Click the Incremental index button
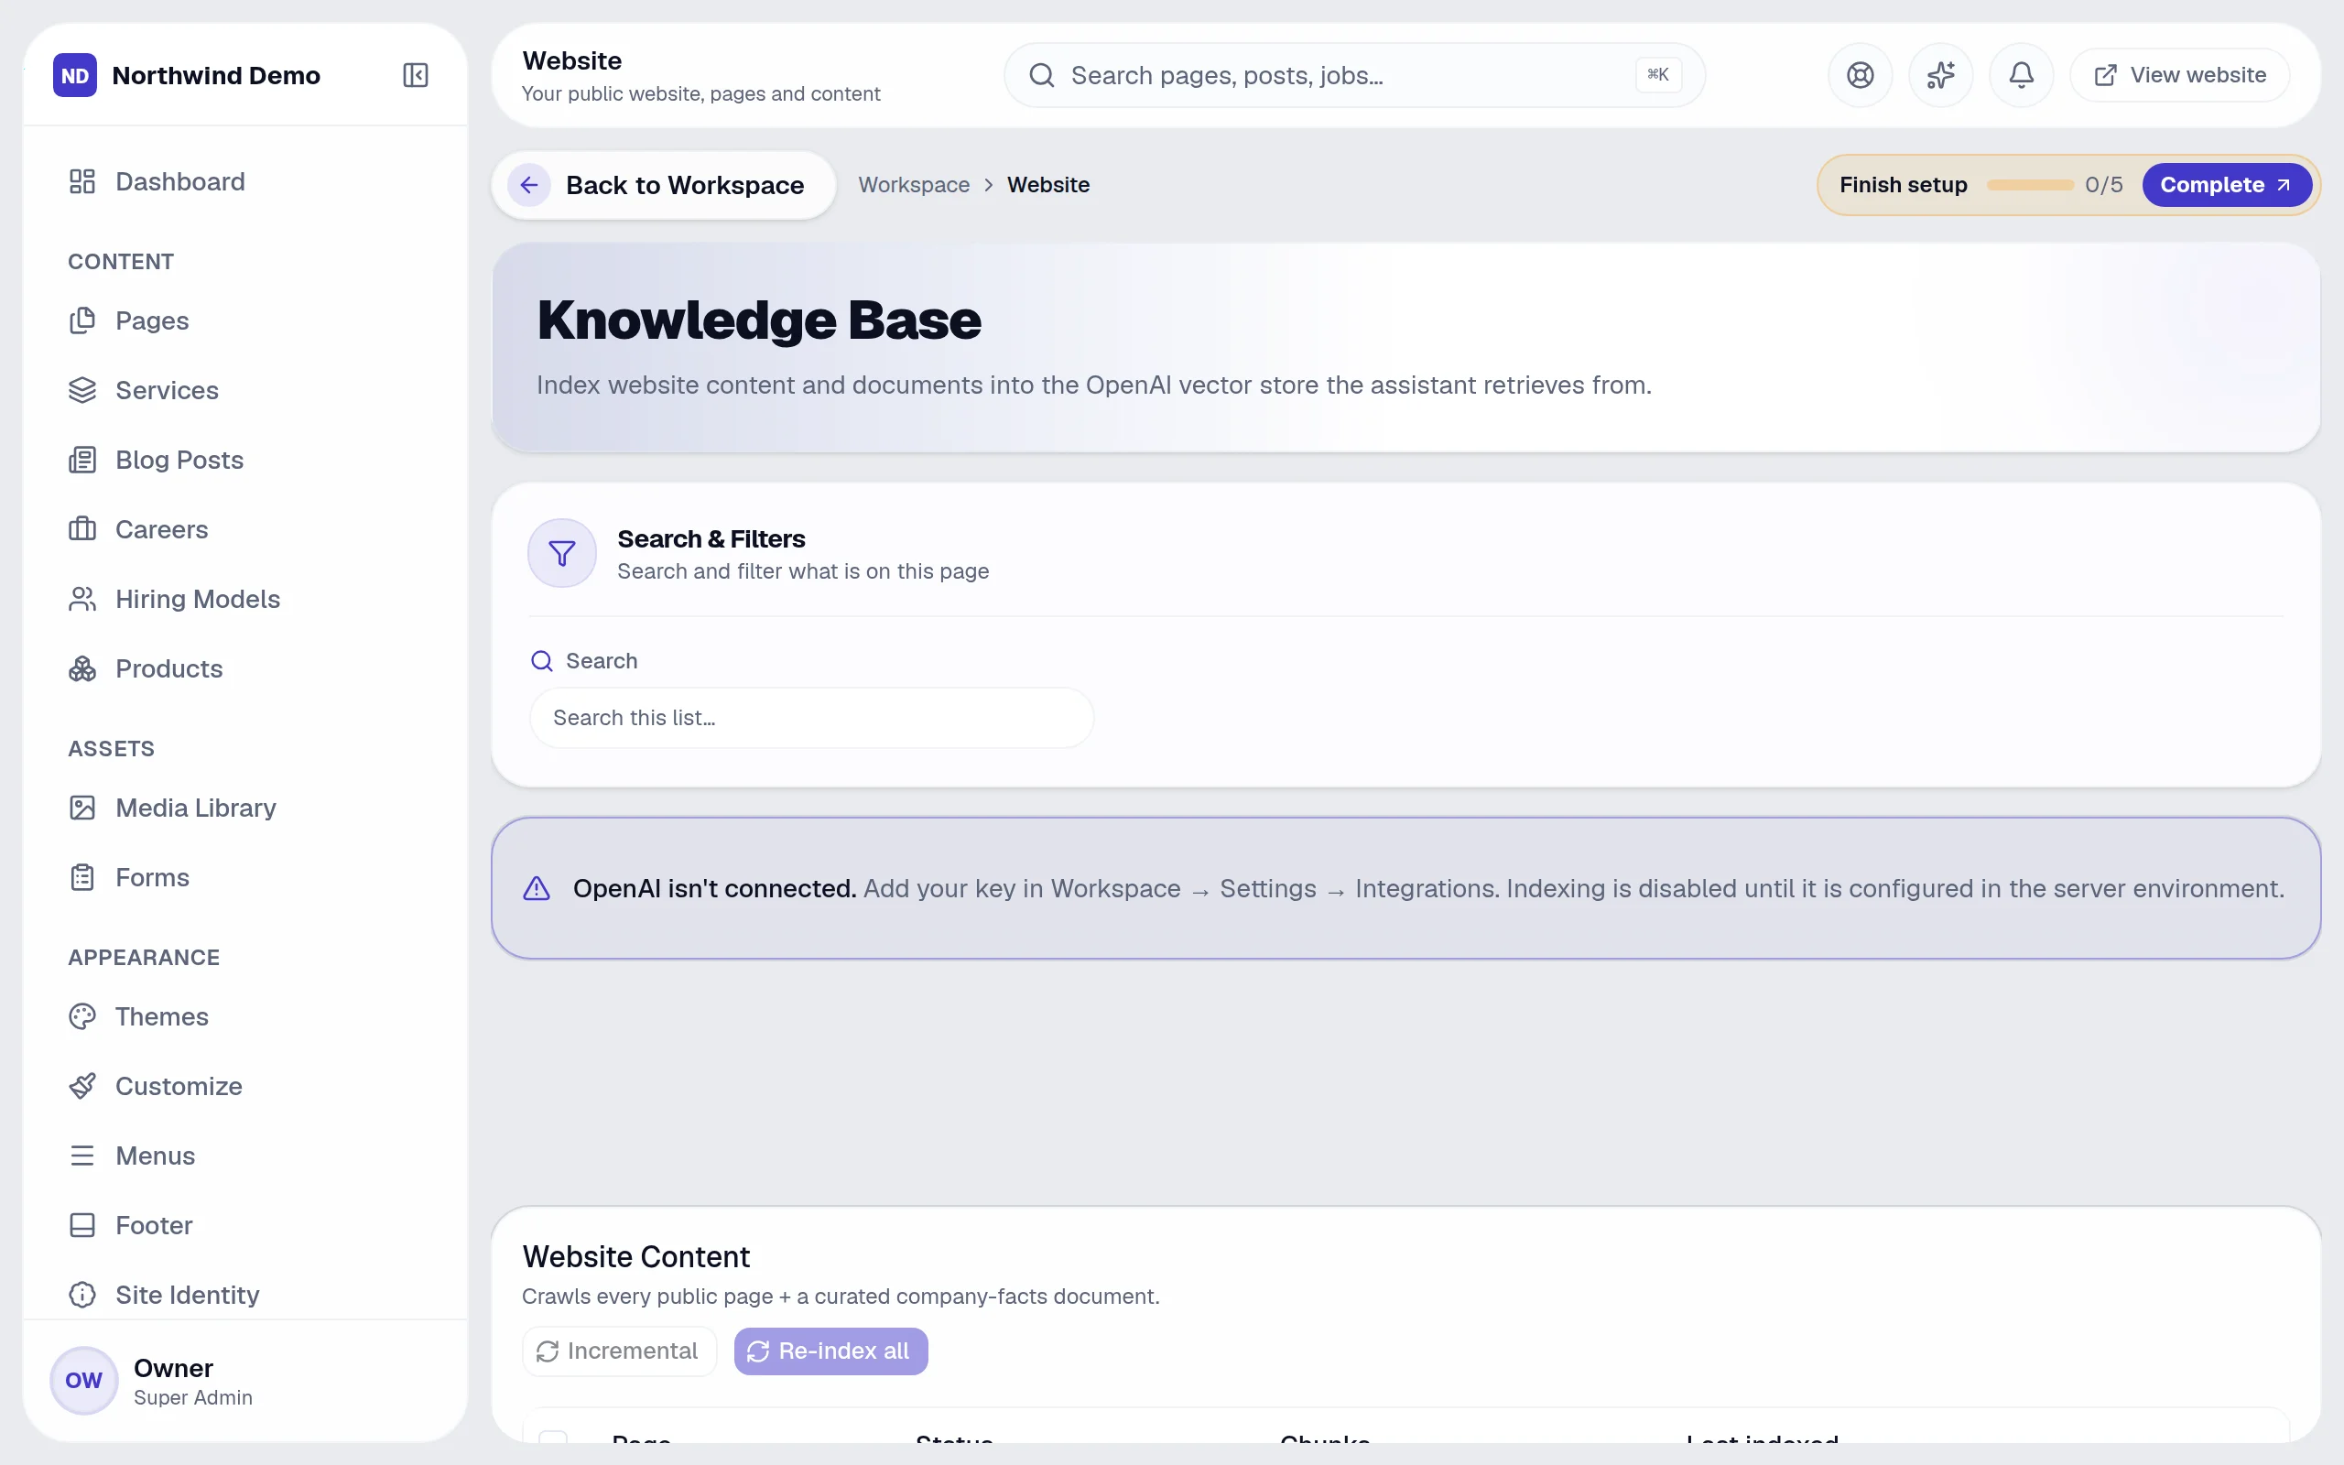2344x1465 pixels. click(x=619, y=1351)
